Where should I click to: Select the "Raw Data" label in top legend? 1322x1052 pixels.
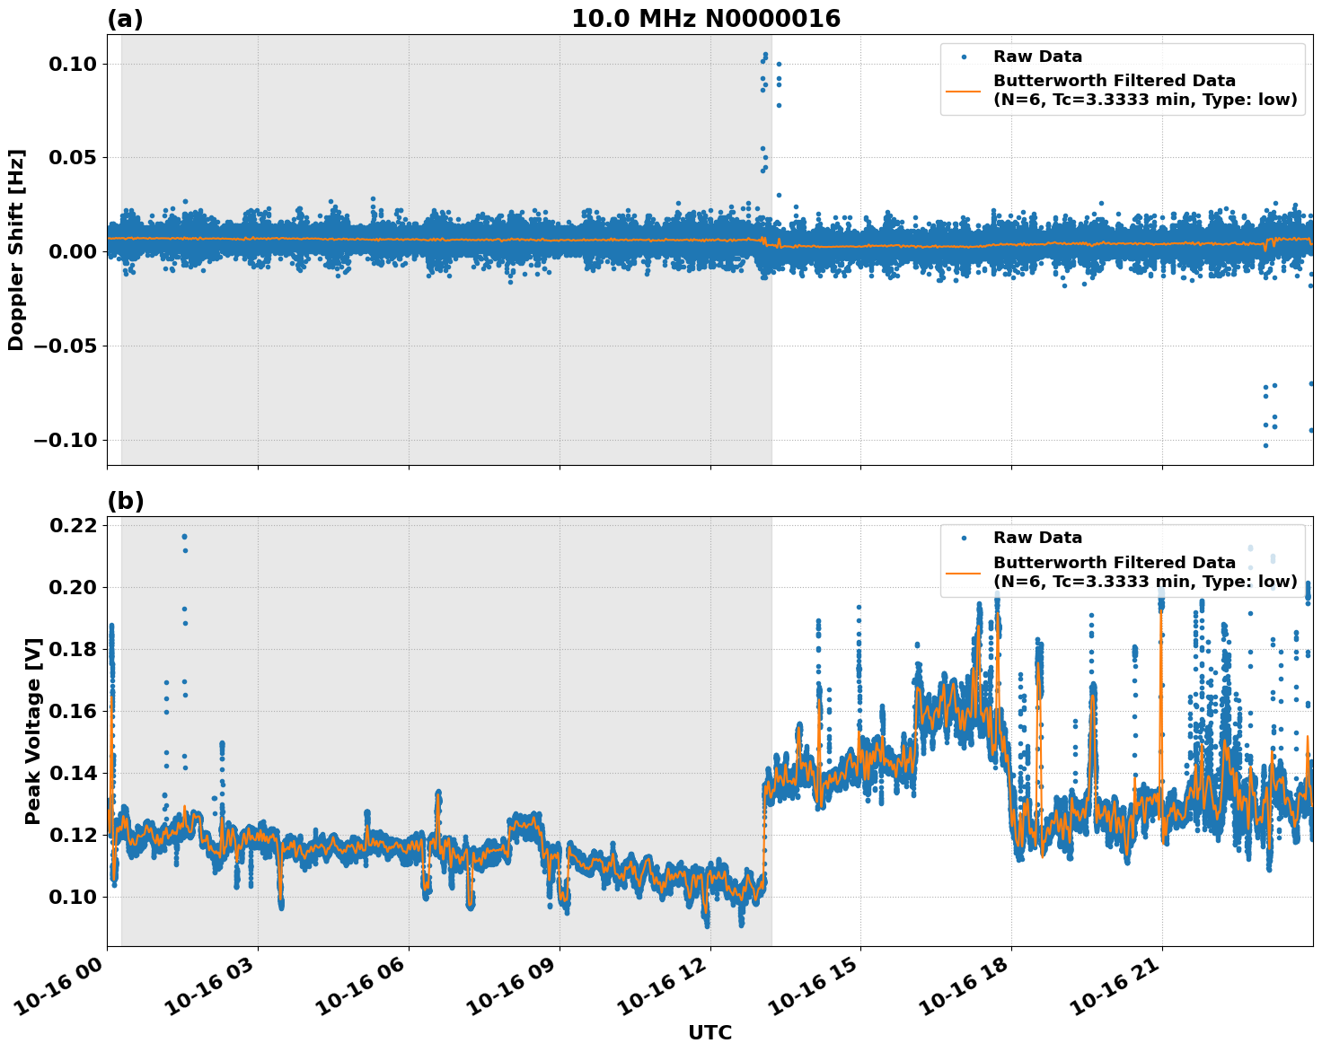(x=1037, y=57)
